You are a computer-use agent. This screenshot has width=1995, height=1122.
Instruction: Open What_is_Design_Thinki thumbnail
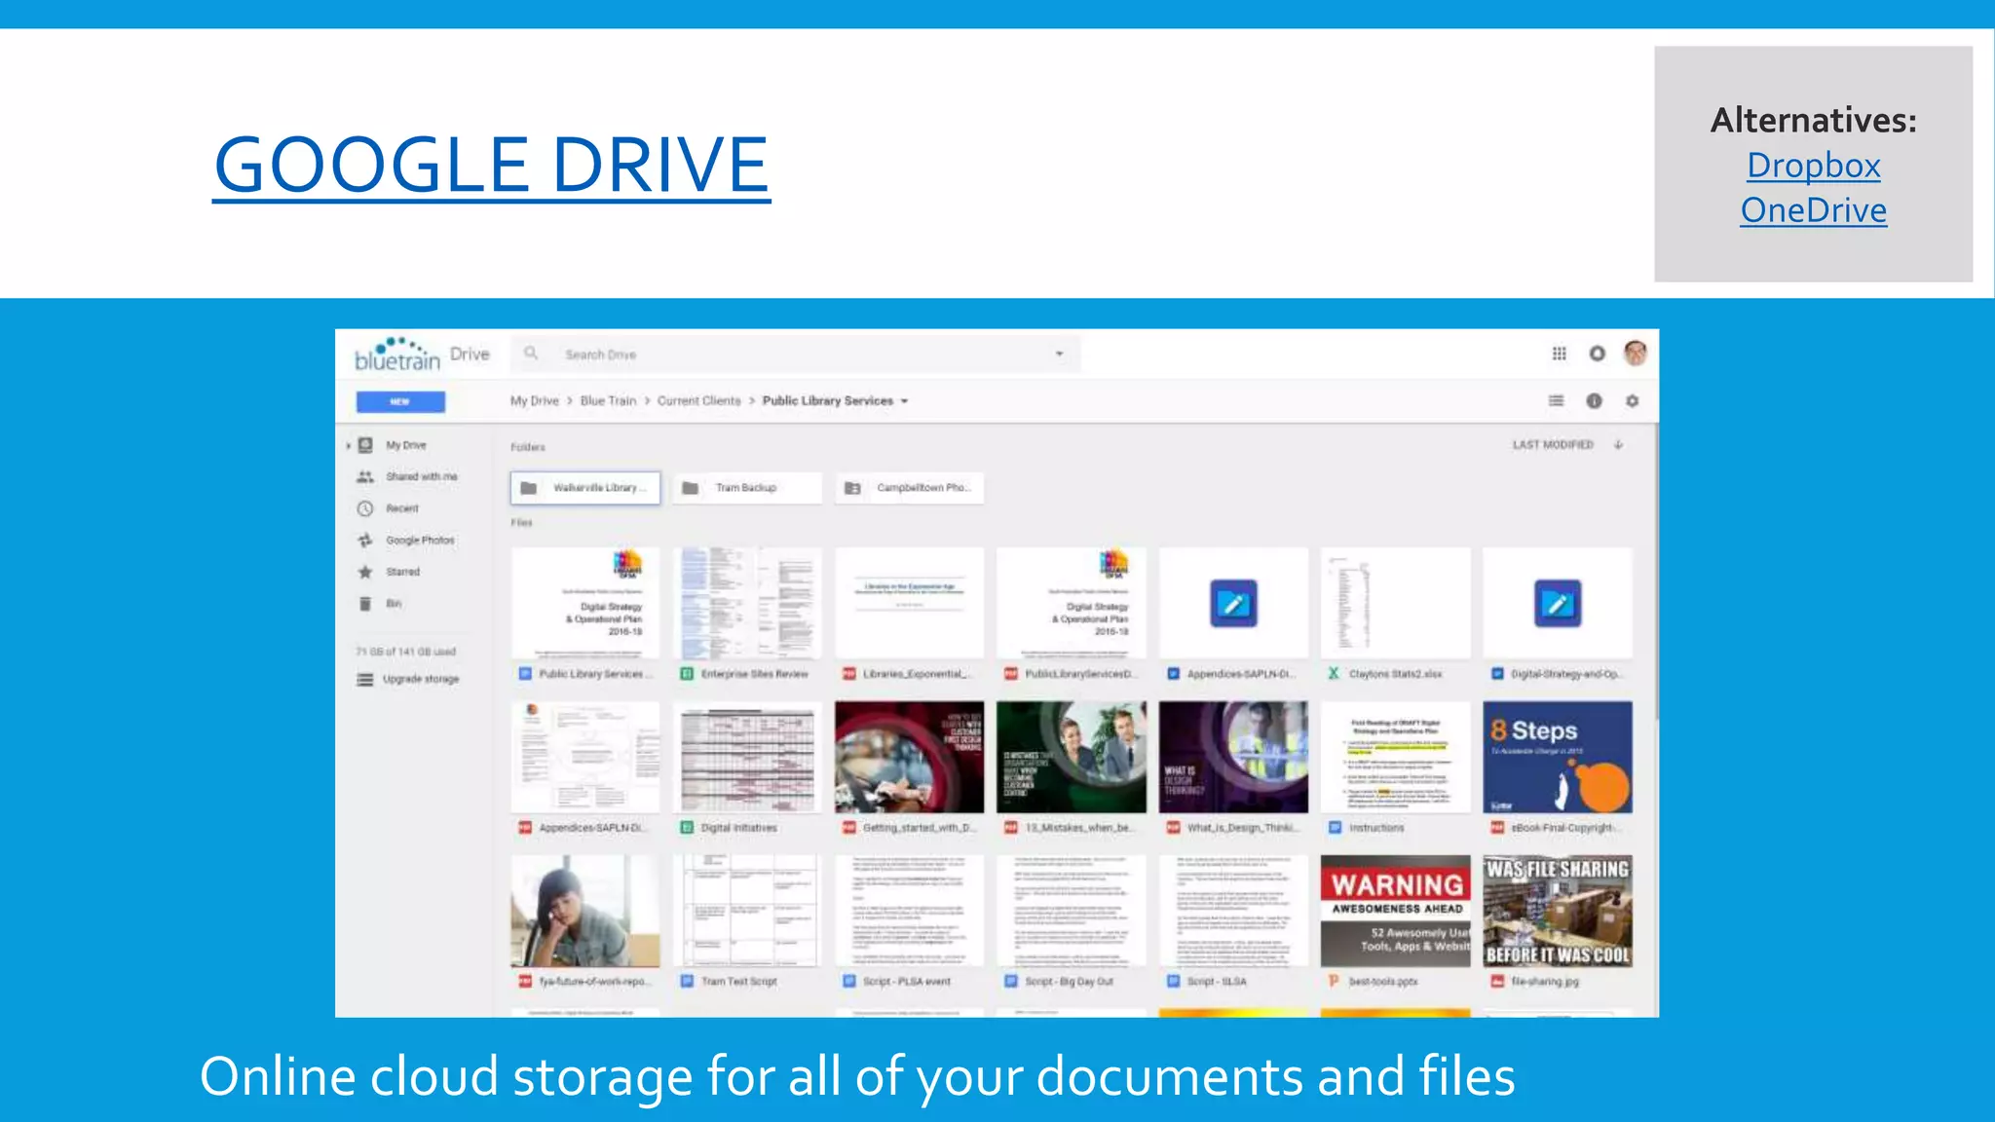click(1233, 758)
